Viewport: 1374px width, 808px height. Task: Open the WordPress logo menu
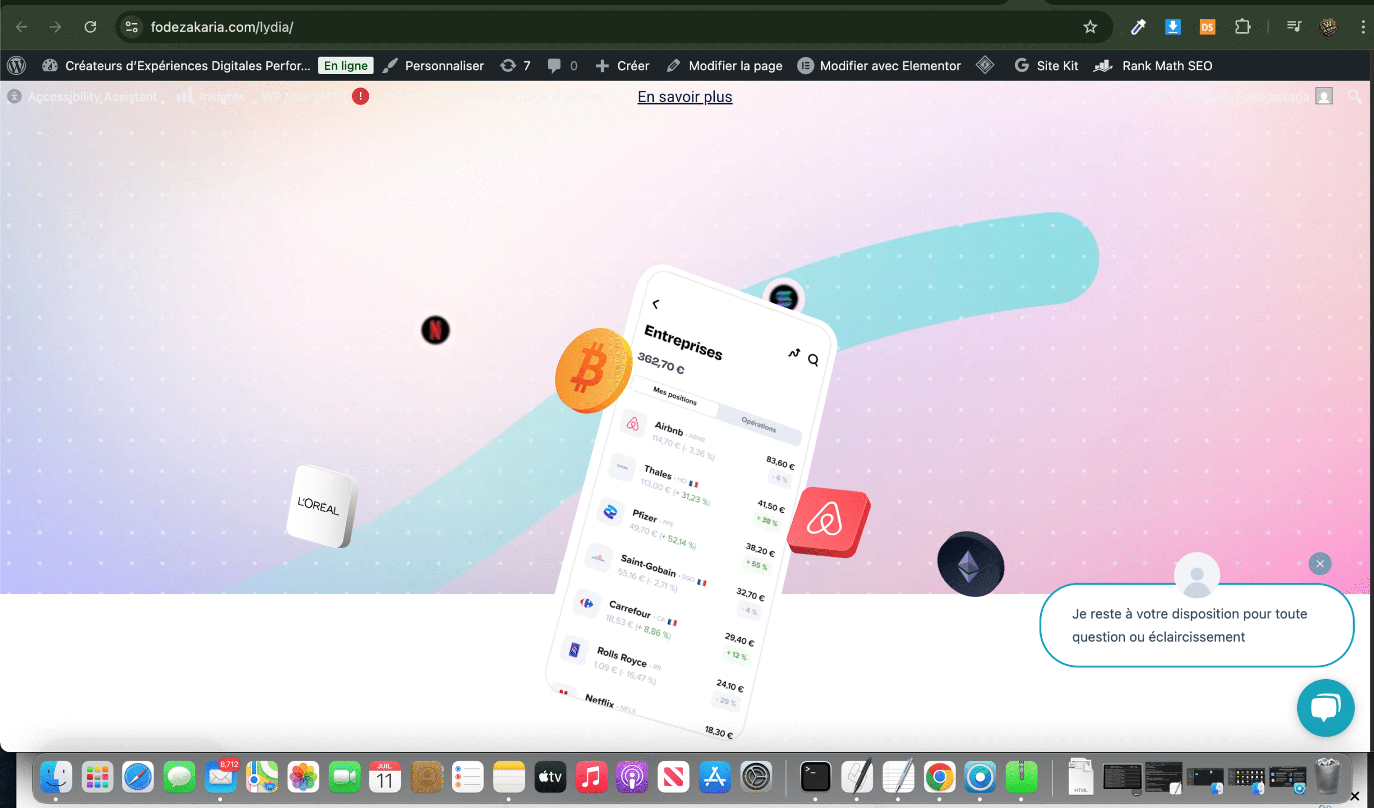(x=16, y=65)
